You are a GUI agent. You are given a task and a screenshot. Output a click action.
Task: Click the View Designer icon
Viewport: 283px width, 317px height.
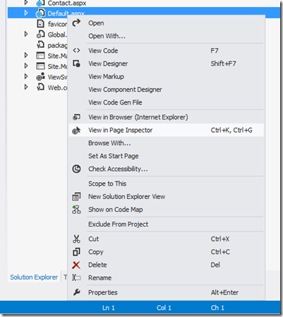coord(76,64)
